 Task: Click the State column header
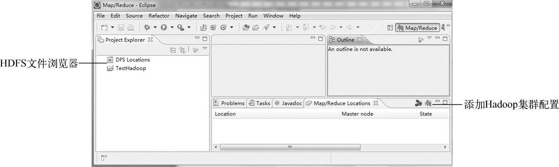[433, 114]
